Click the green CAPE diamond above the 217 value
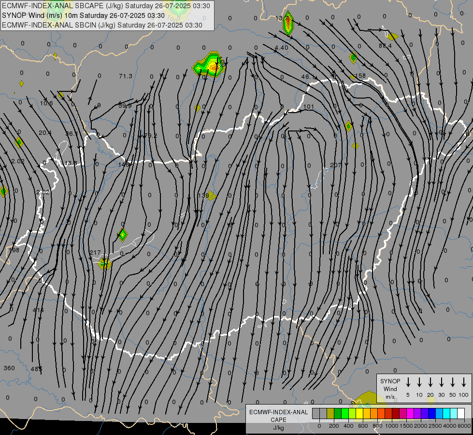This screenshot has height=435, width=473. pyautogui.click(x=122, y=235)
